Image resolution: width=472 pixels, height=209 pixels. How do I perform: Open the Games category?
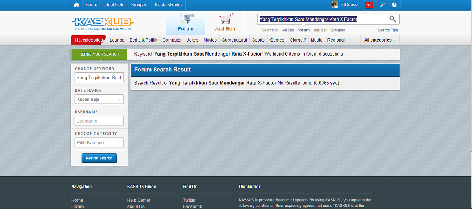(277, 40)
